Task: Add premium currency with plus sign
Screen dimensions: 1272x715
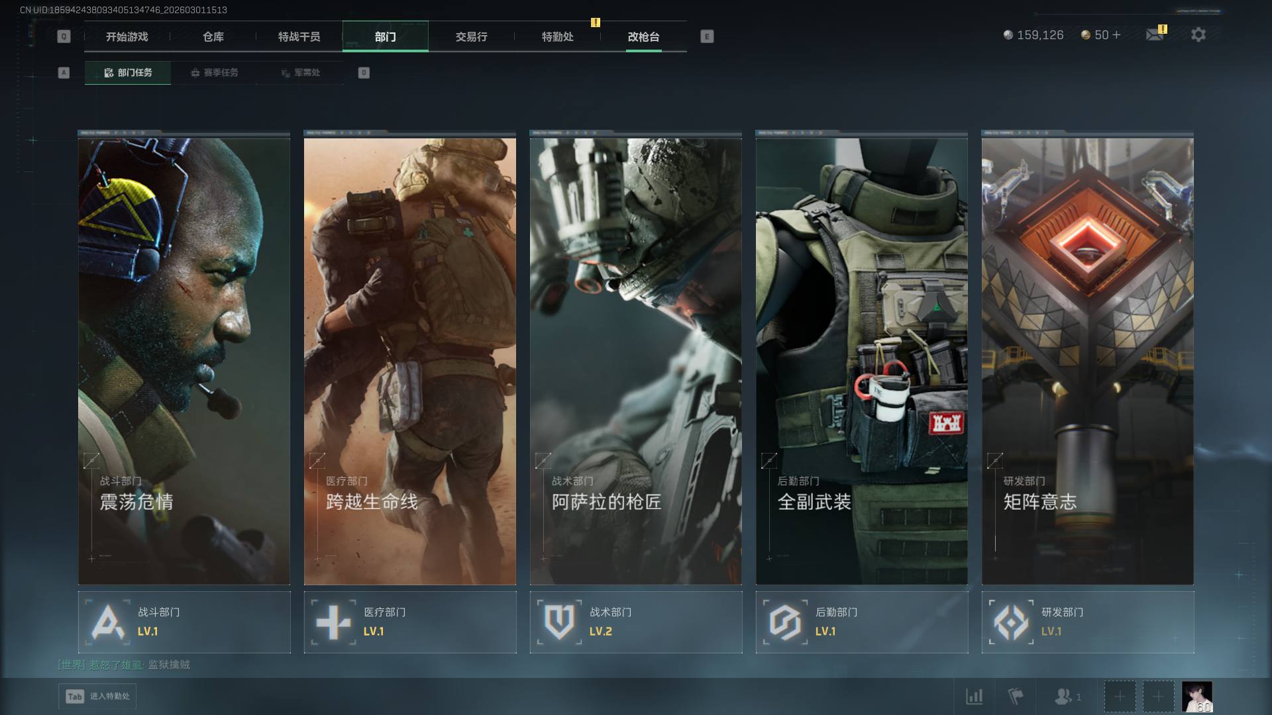Action: [x=1117, y=35]
